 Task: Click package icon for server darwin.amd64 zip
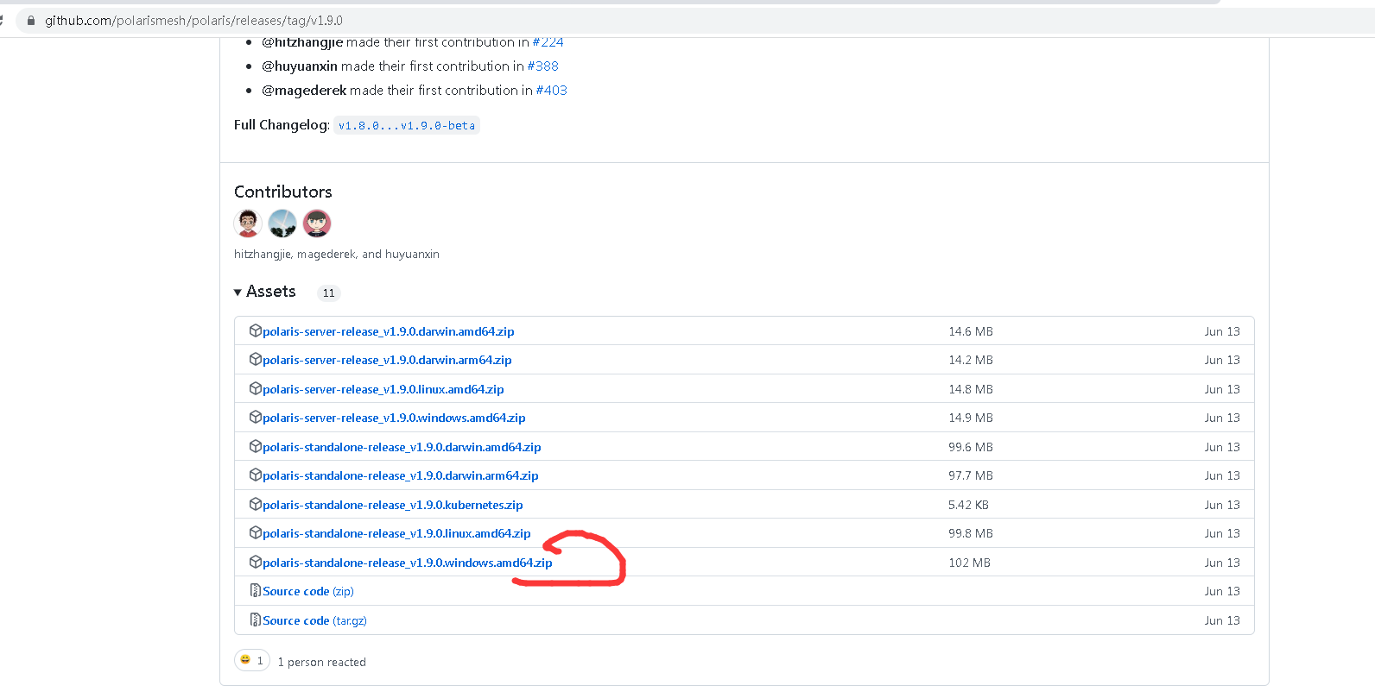(x=256, y=330)
